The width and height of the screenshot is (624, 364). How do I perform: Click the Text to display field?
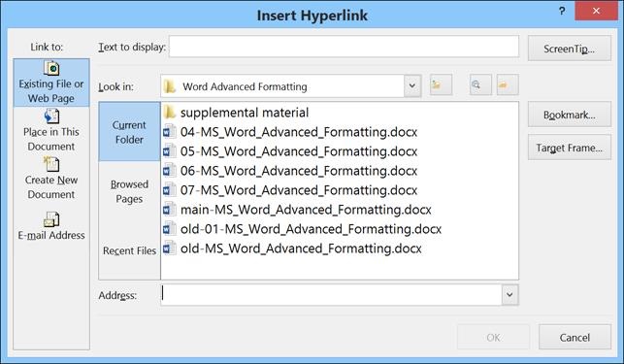coord(344,47)
